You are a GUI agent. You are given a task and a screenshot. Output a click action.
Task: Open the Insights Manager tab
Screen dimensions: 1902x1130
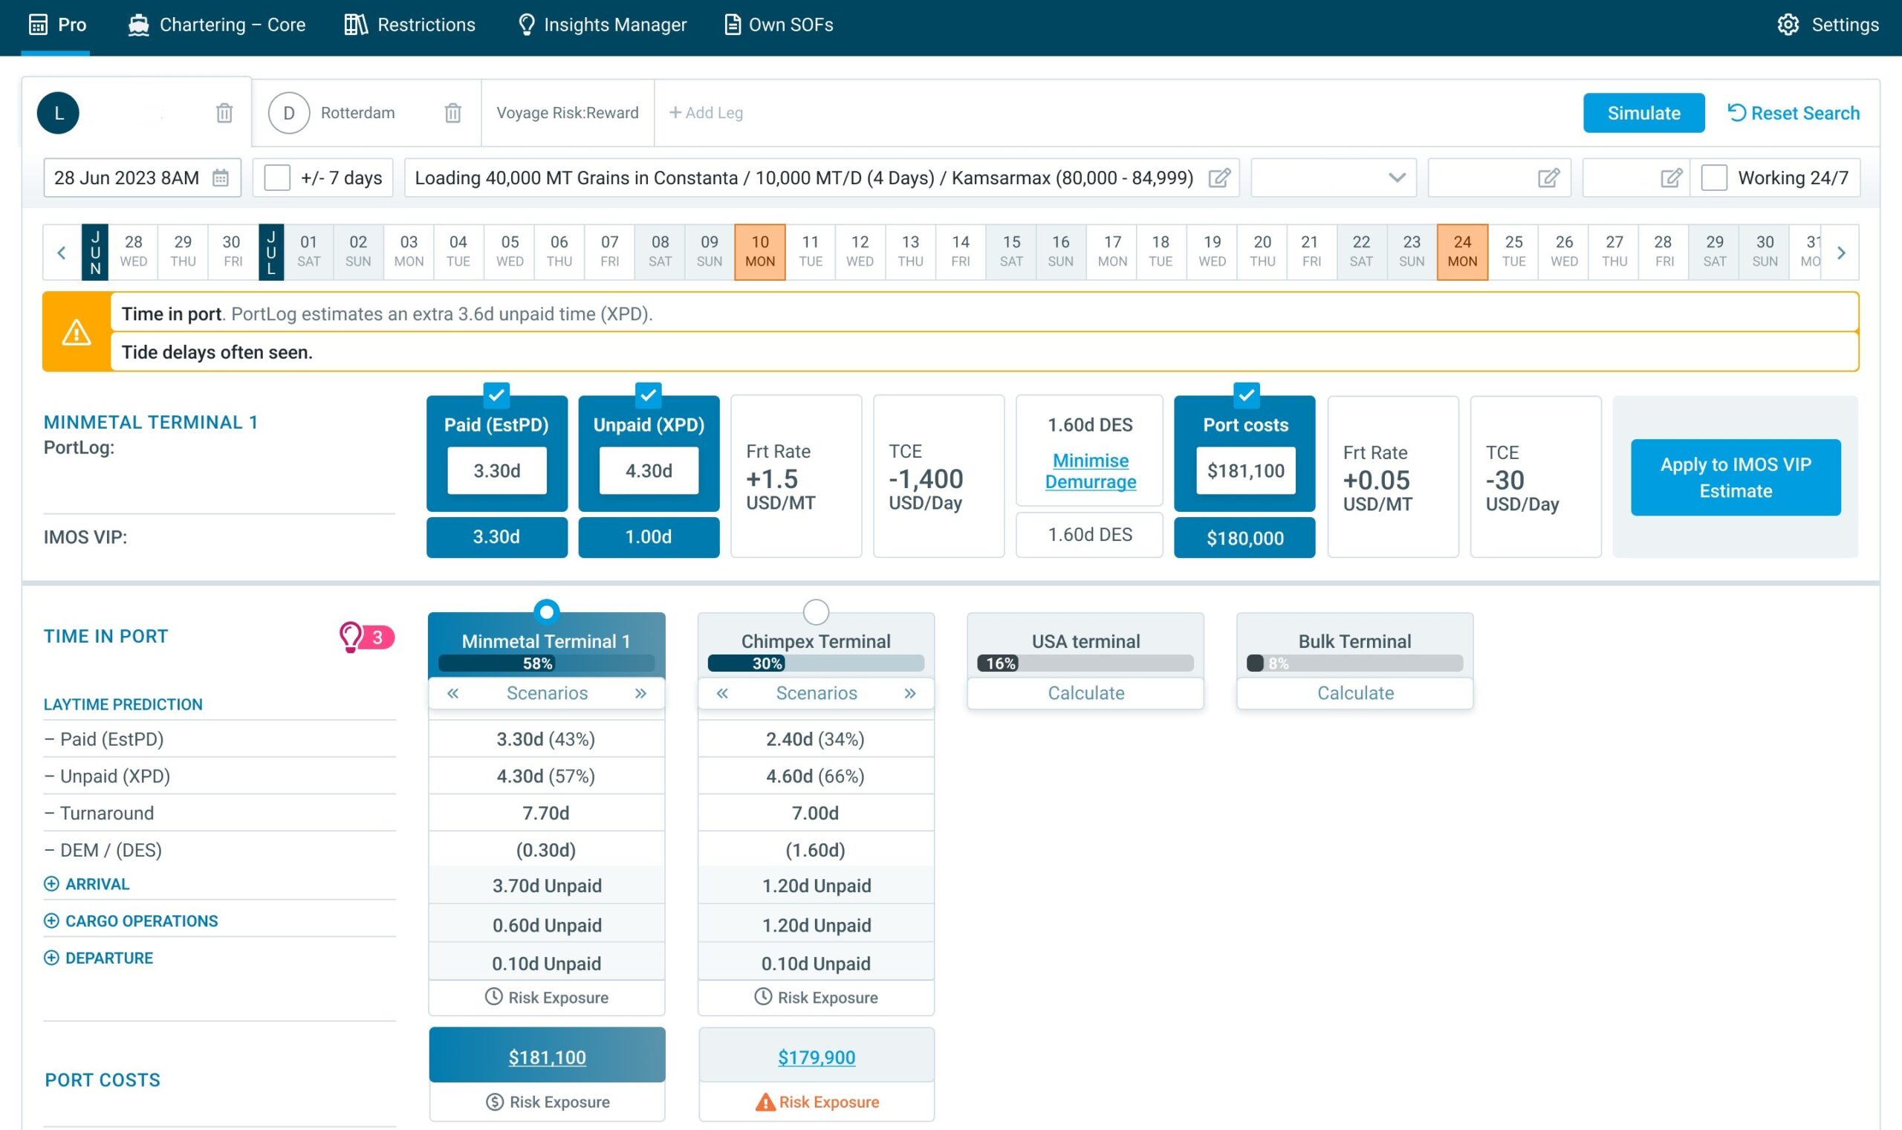(x=602, y=25)
